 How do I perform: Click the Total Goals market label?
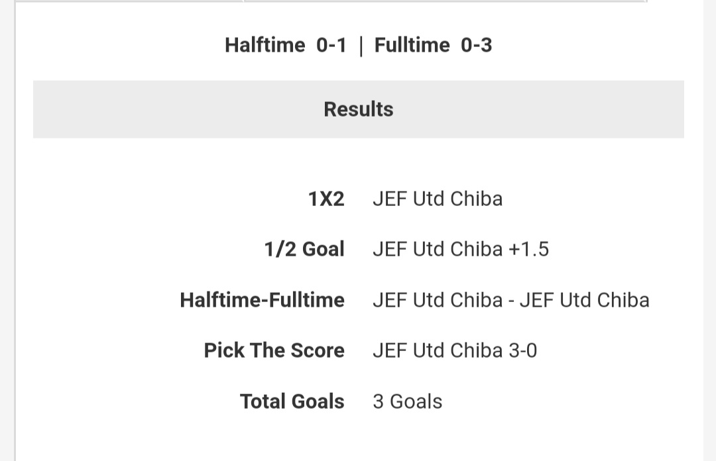coord(292,401)
